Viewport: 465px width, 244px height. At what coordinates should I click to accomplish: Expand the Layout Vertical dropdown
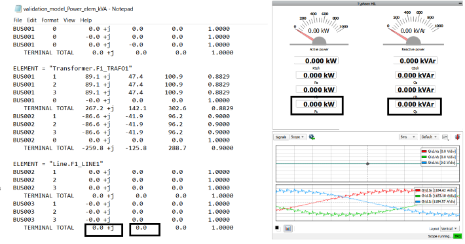[x=449, y=228]
